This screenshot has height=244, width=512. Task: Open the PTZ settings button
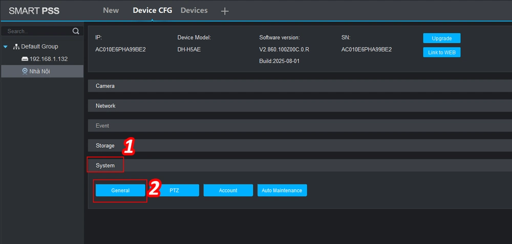coord(175,190)
